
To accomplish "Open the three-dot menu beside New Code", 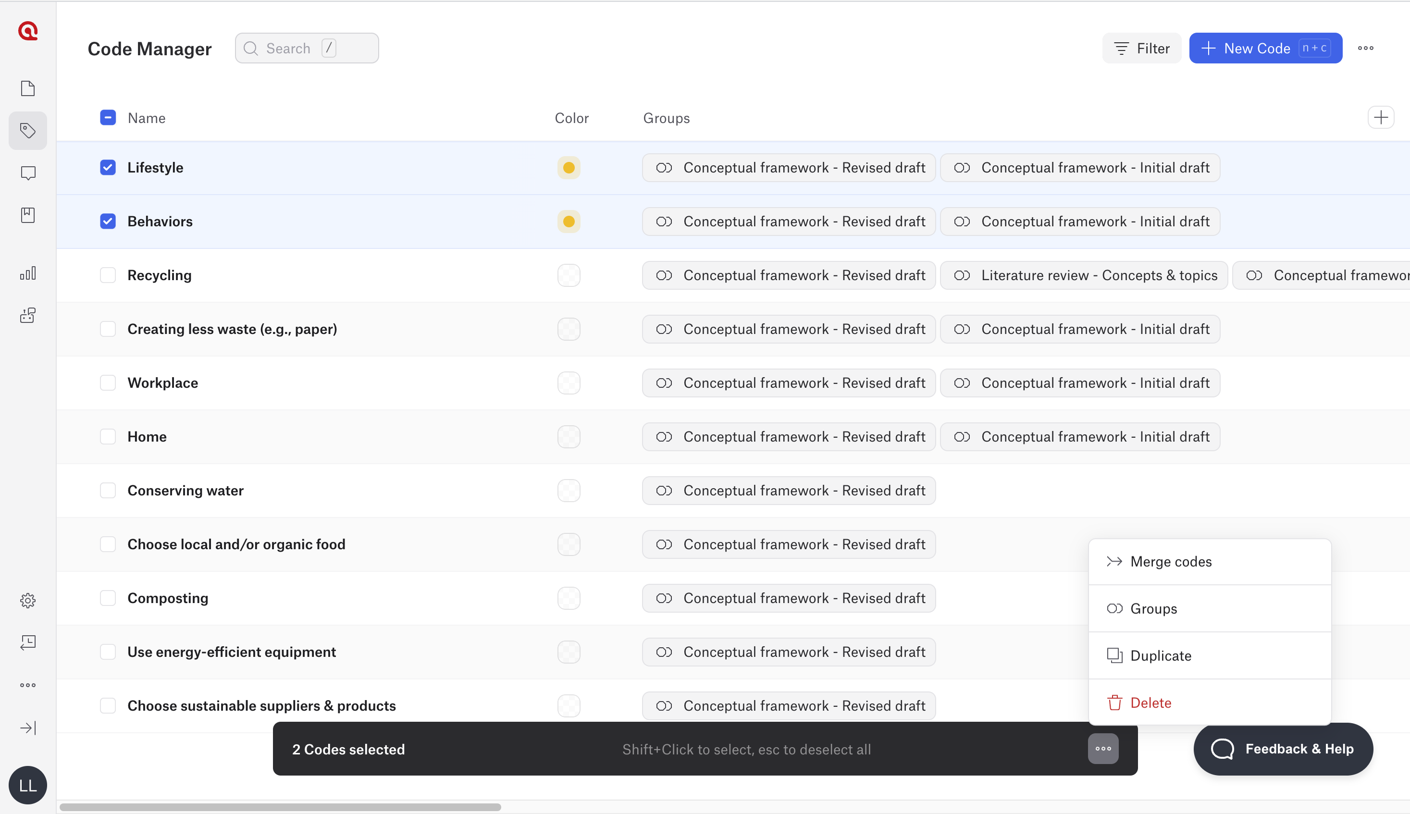I will tap(1365, 48).
